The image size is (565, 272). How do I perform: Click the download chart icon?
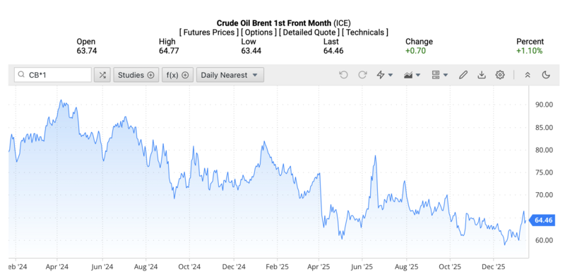[482, 75]
